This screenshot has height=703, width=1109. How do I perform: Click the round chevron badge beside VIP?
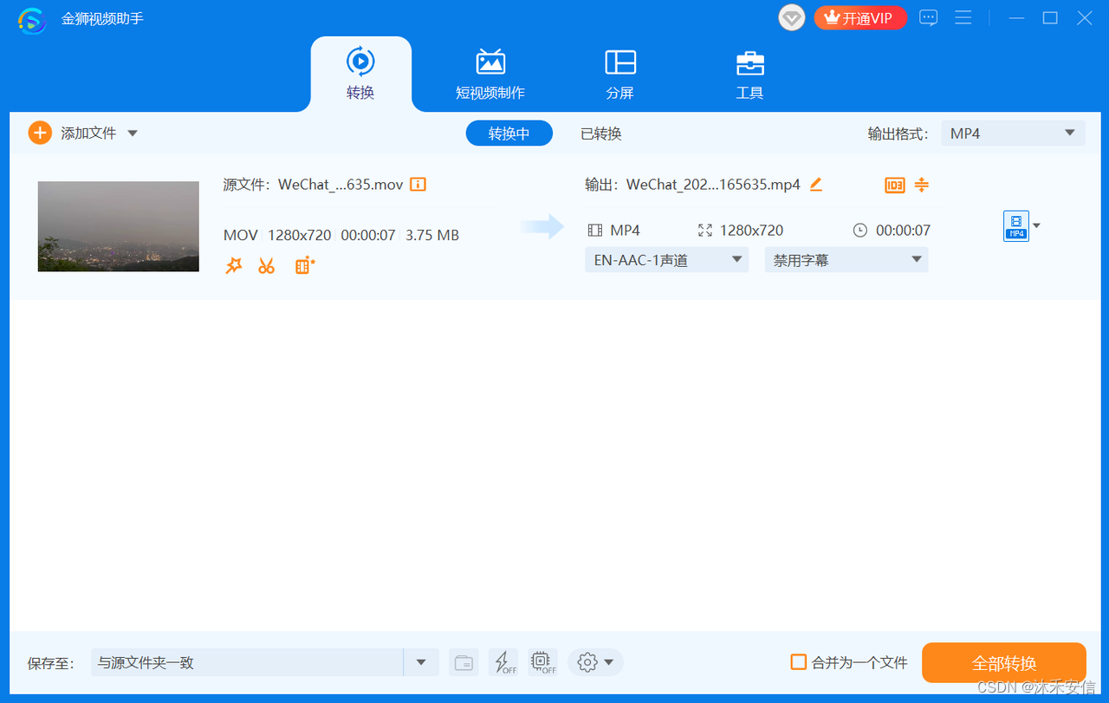pyautogui.click(x=792, y=18)
